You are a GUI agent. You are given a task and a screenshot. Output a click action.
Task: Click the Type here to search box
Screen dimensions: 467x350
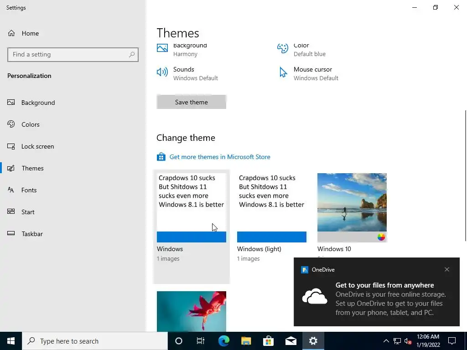pos(95,341)
